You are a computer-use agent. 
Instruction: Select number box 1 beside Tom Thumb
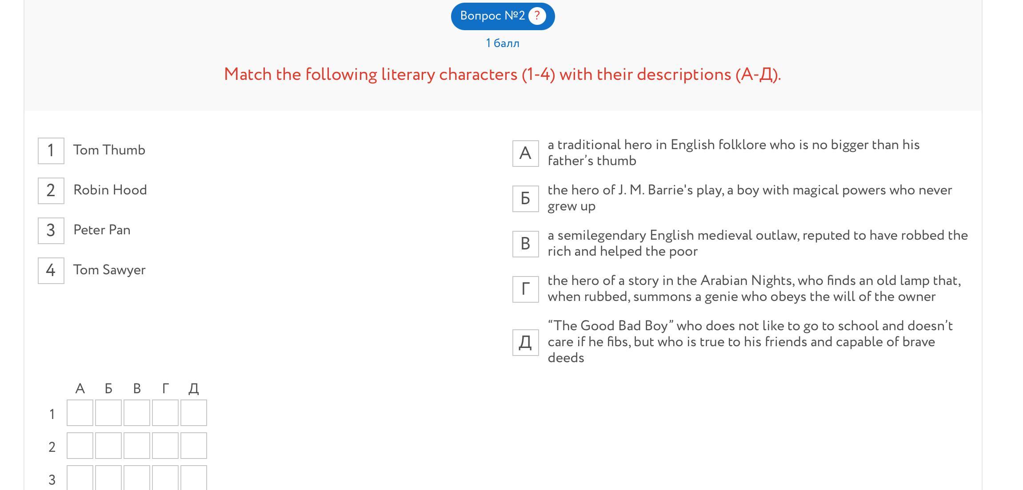pyautogui.click(x=51, y=151)
